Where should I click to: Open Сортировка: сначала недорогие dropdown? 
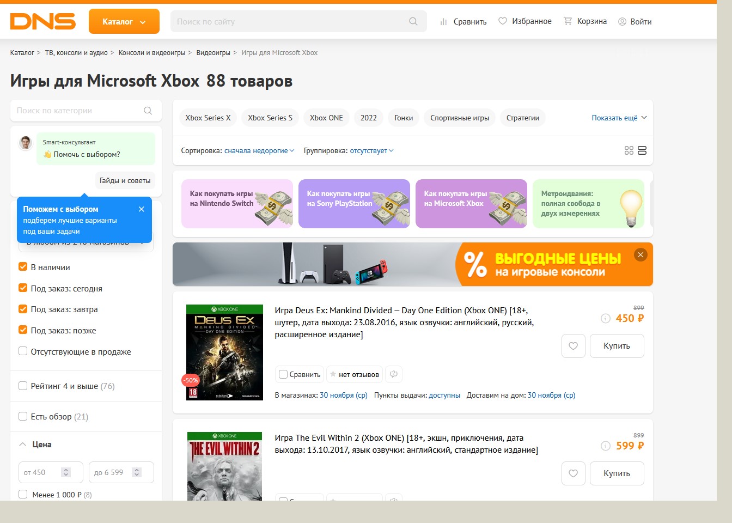[259, 151]
